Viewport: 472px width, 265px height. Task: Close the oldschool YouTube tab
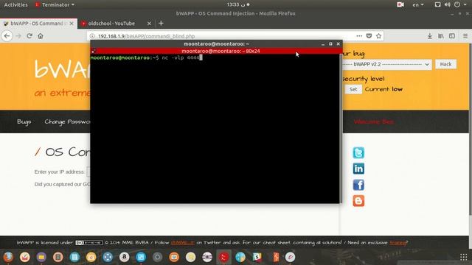(149, 24)
